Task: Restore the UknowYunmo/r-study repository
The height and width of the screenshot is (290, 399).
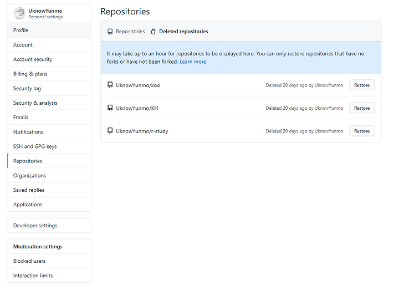Action: (x=362, y=131)
